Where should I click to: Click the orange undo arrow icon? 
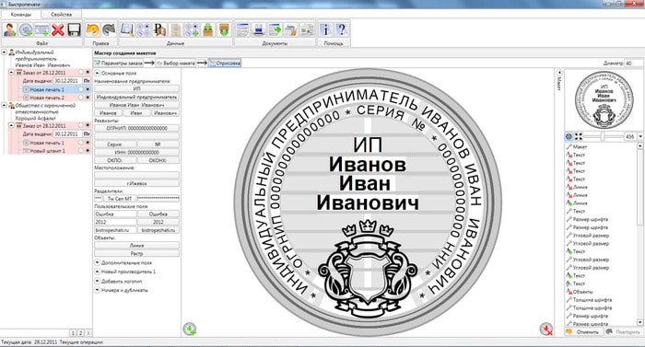(x=92, y=30)
